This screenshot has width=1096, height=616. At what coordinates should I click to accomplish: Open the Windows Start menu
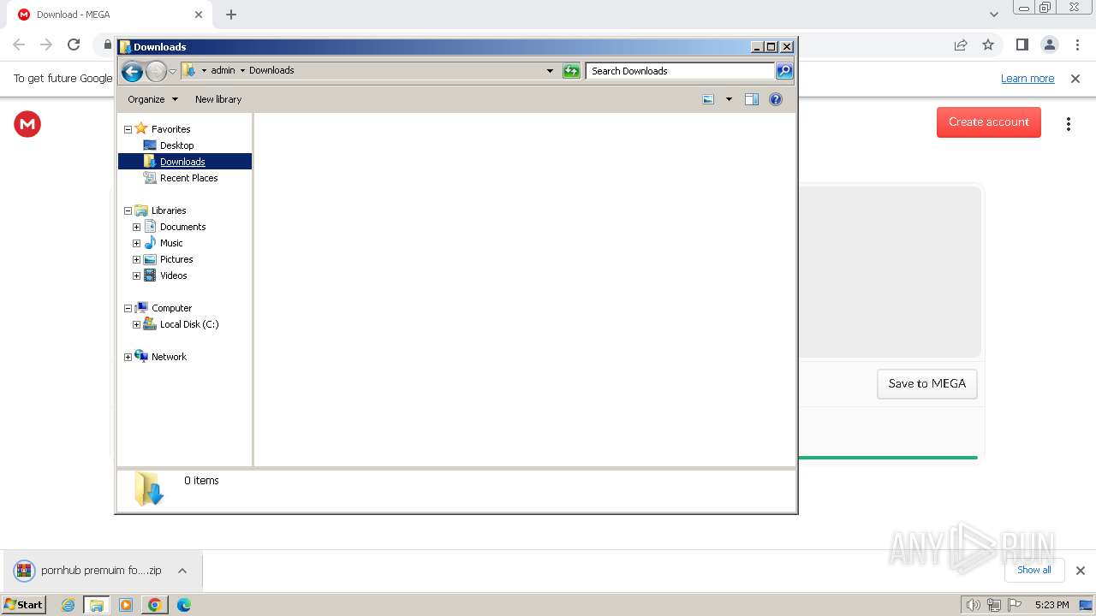24,604
